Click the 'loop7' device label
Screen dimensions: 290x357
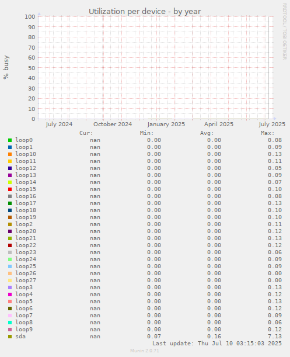pos(24,316)
